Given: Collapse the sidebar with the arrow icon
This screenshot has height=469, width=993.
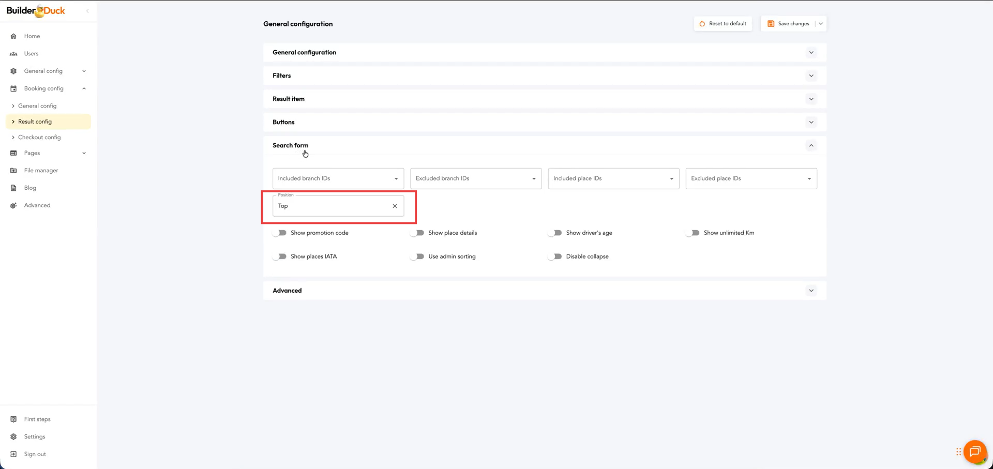Looking at the screenshot, I should pyautogui.click(x=87, y=11).
